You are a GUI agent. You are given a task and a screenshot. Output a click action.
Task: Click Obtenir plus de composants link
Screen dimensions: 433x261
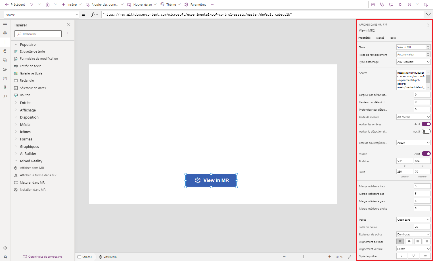coord(43,256)
